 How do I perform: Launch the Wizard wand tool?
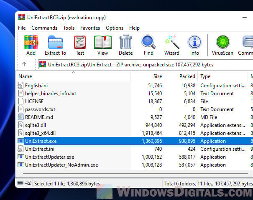click(x=172, y=42)
